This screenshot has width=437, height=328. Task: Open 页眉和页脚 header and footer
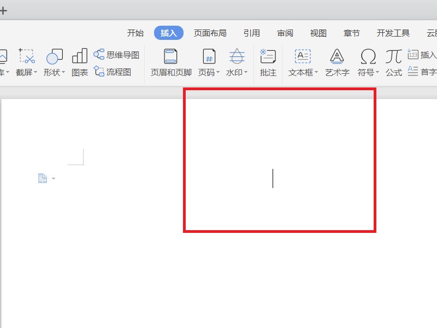pyautogui.click(x=170, y=63)
